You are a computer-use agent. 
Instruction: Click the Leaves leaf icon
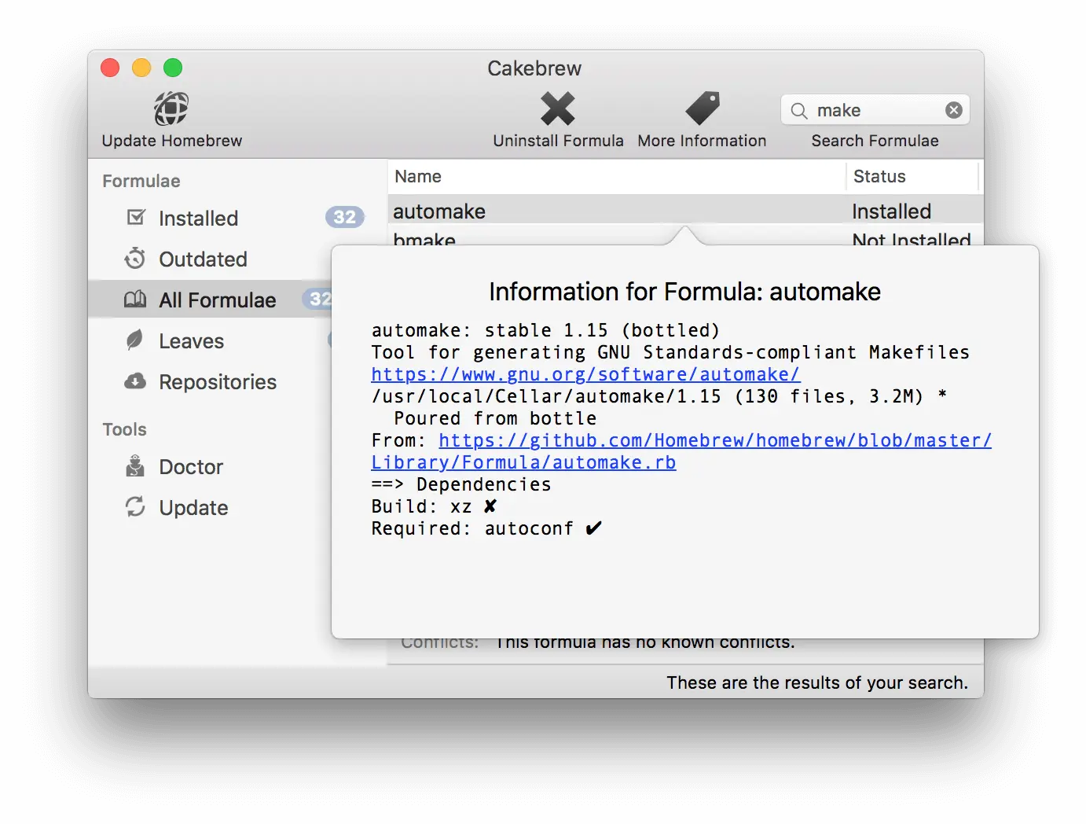coord(135,340)
